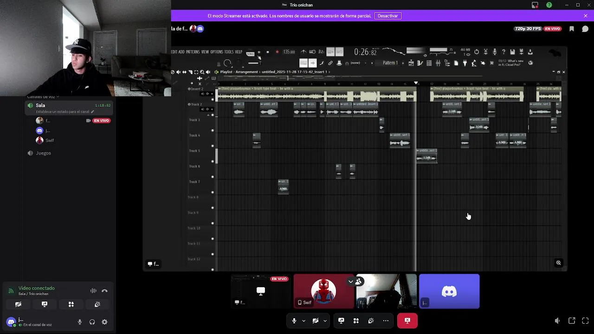Click the disconnect call icon in voice panel

click(x=104, y=291)
